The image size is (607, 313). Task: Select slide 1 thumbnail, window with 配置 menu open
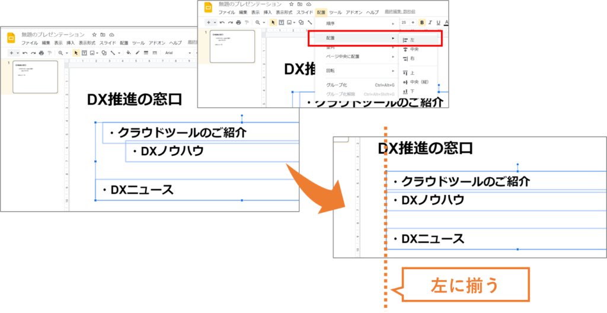tap(232, 46)
